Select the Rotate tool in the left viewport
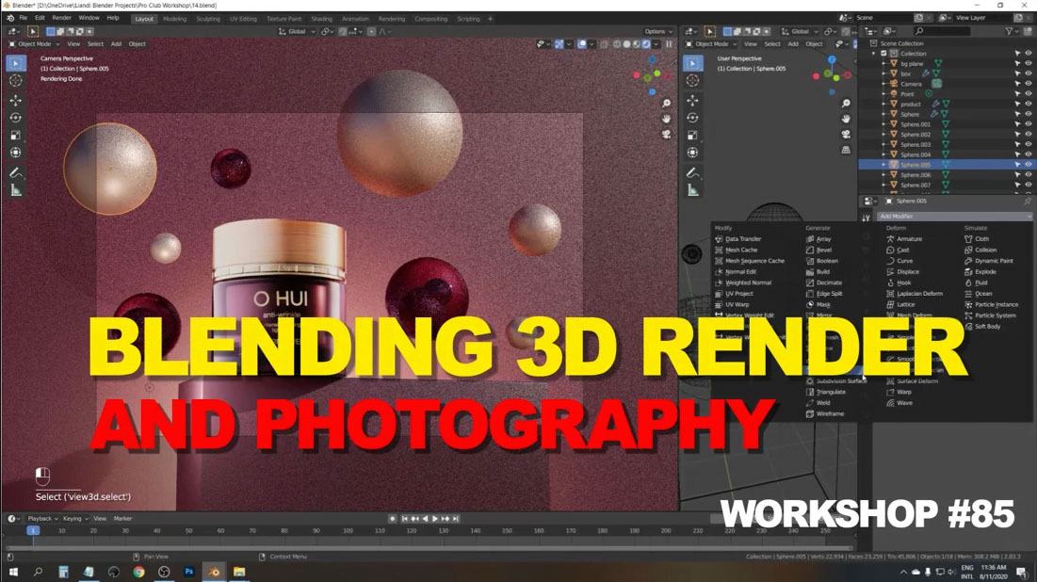1037x582 pixels. (16, 118)
